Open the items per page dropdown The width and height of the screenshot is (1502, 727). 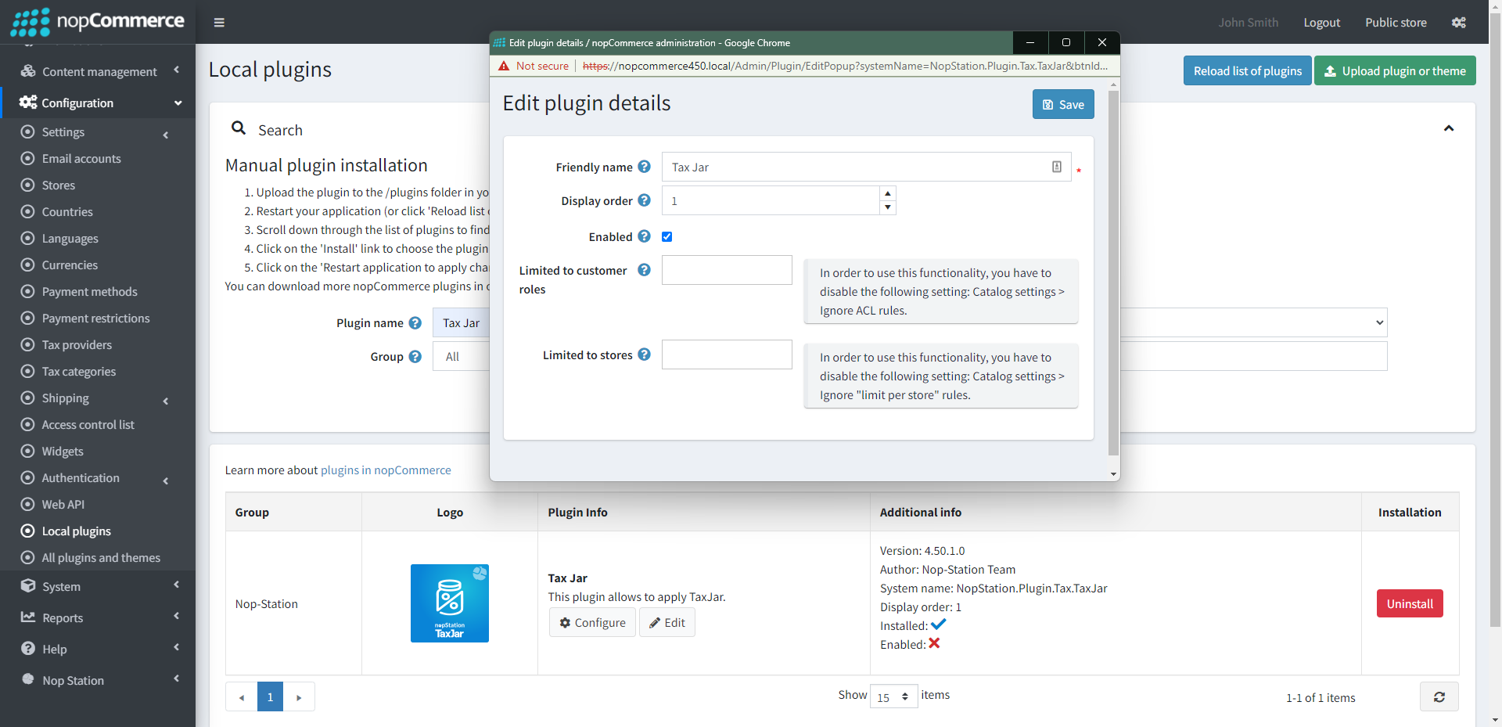[x=893, y=696]
